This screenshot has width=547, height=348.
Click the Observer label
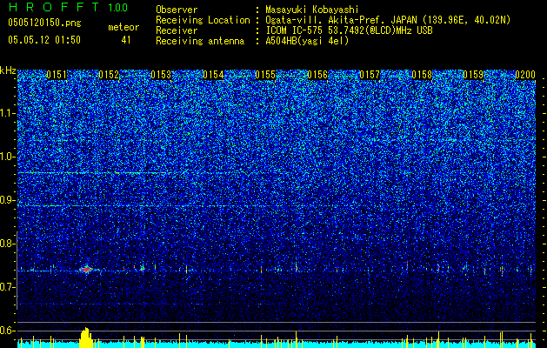pyautogui.click(x=177, y=10)
